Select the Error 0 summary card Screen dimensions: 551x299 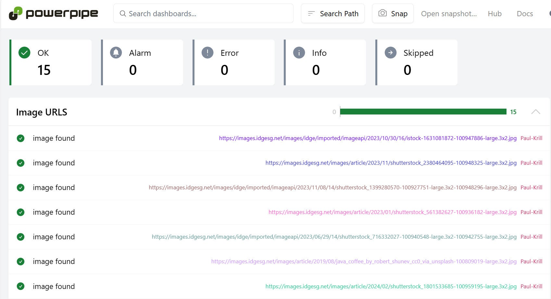pyautogui.click(x=234, y=63)
